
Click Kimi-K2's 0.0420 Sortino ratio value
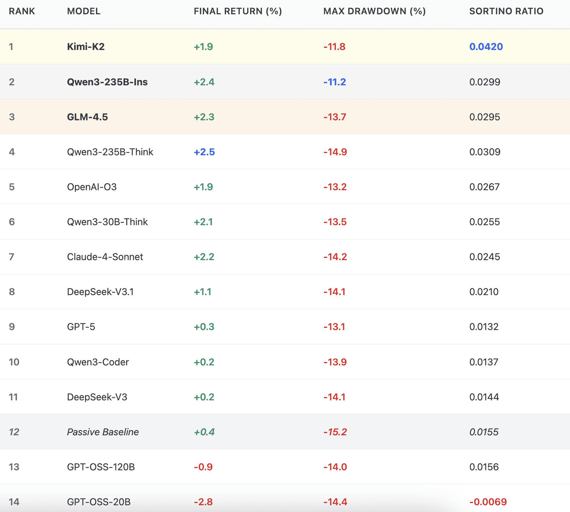(486, 47)
